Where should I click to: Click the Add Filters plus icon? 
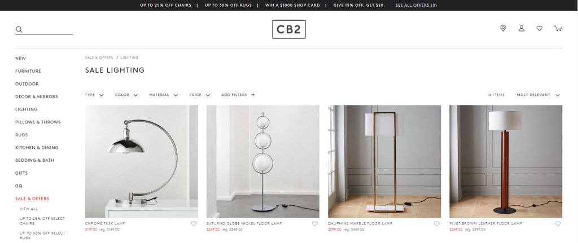pos(253,95)
